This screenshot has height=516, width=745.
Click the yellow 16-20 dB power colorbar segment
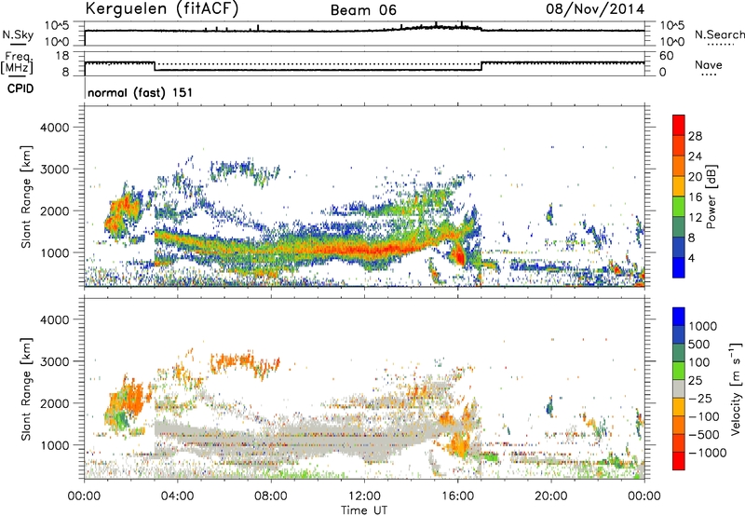pos(679,186)
